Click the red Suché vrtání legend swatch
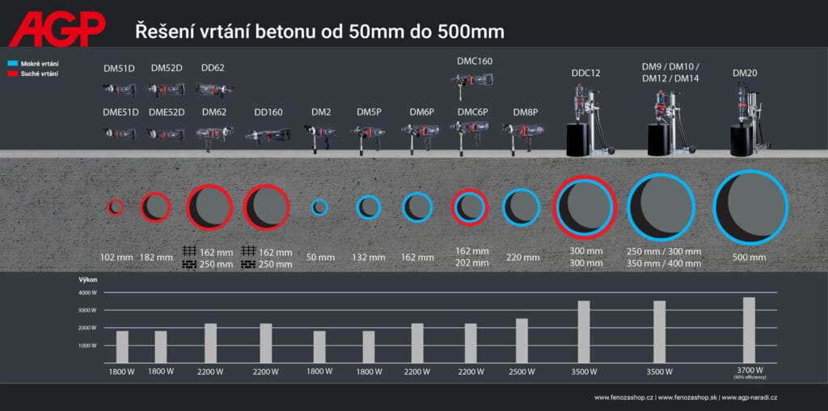Screen dimensions: 828x411 [13, 73]
